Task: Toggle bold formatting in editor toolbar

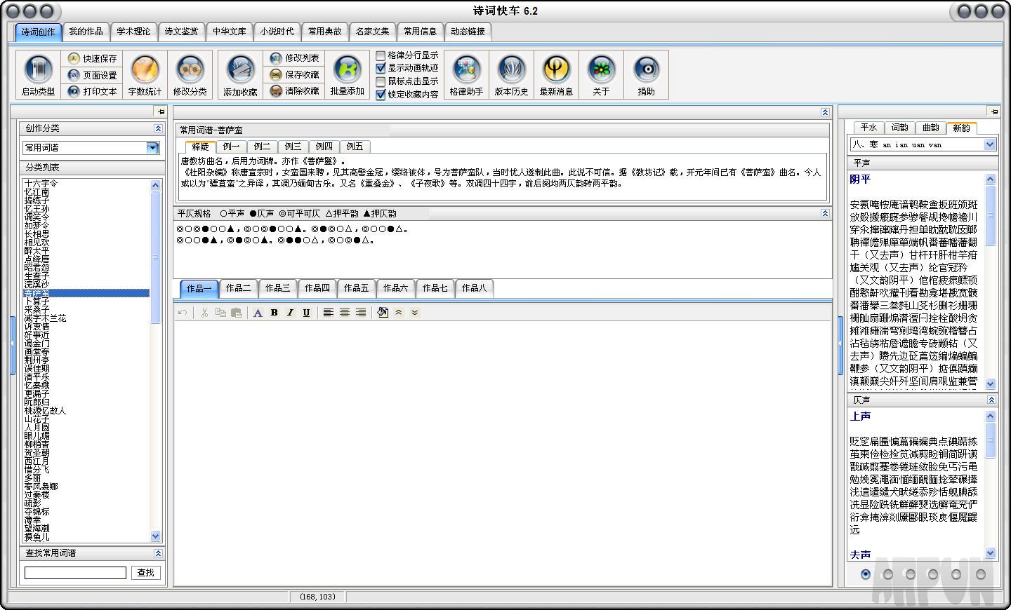Action: 274,313
